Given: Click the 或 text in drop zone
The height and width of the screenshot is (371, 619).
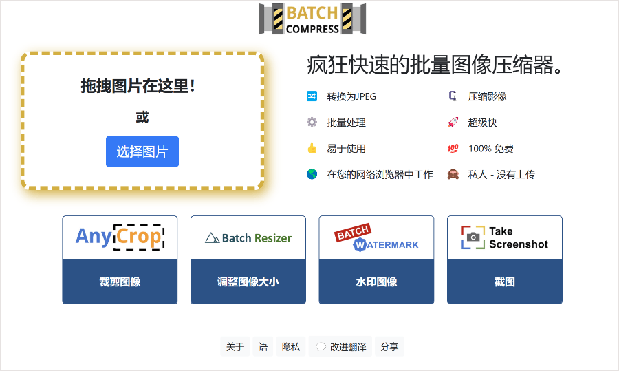Looking at the screenshot, I should click(142, 117).
